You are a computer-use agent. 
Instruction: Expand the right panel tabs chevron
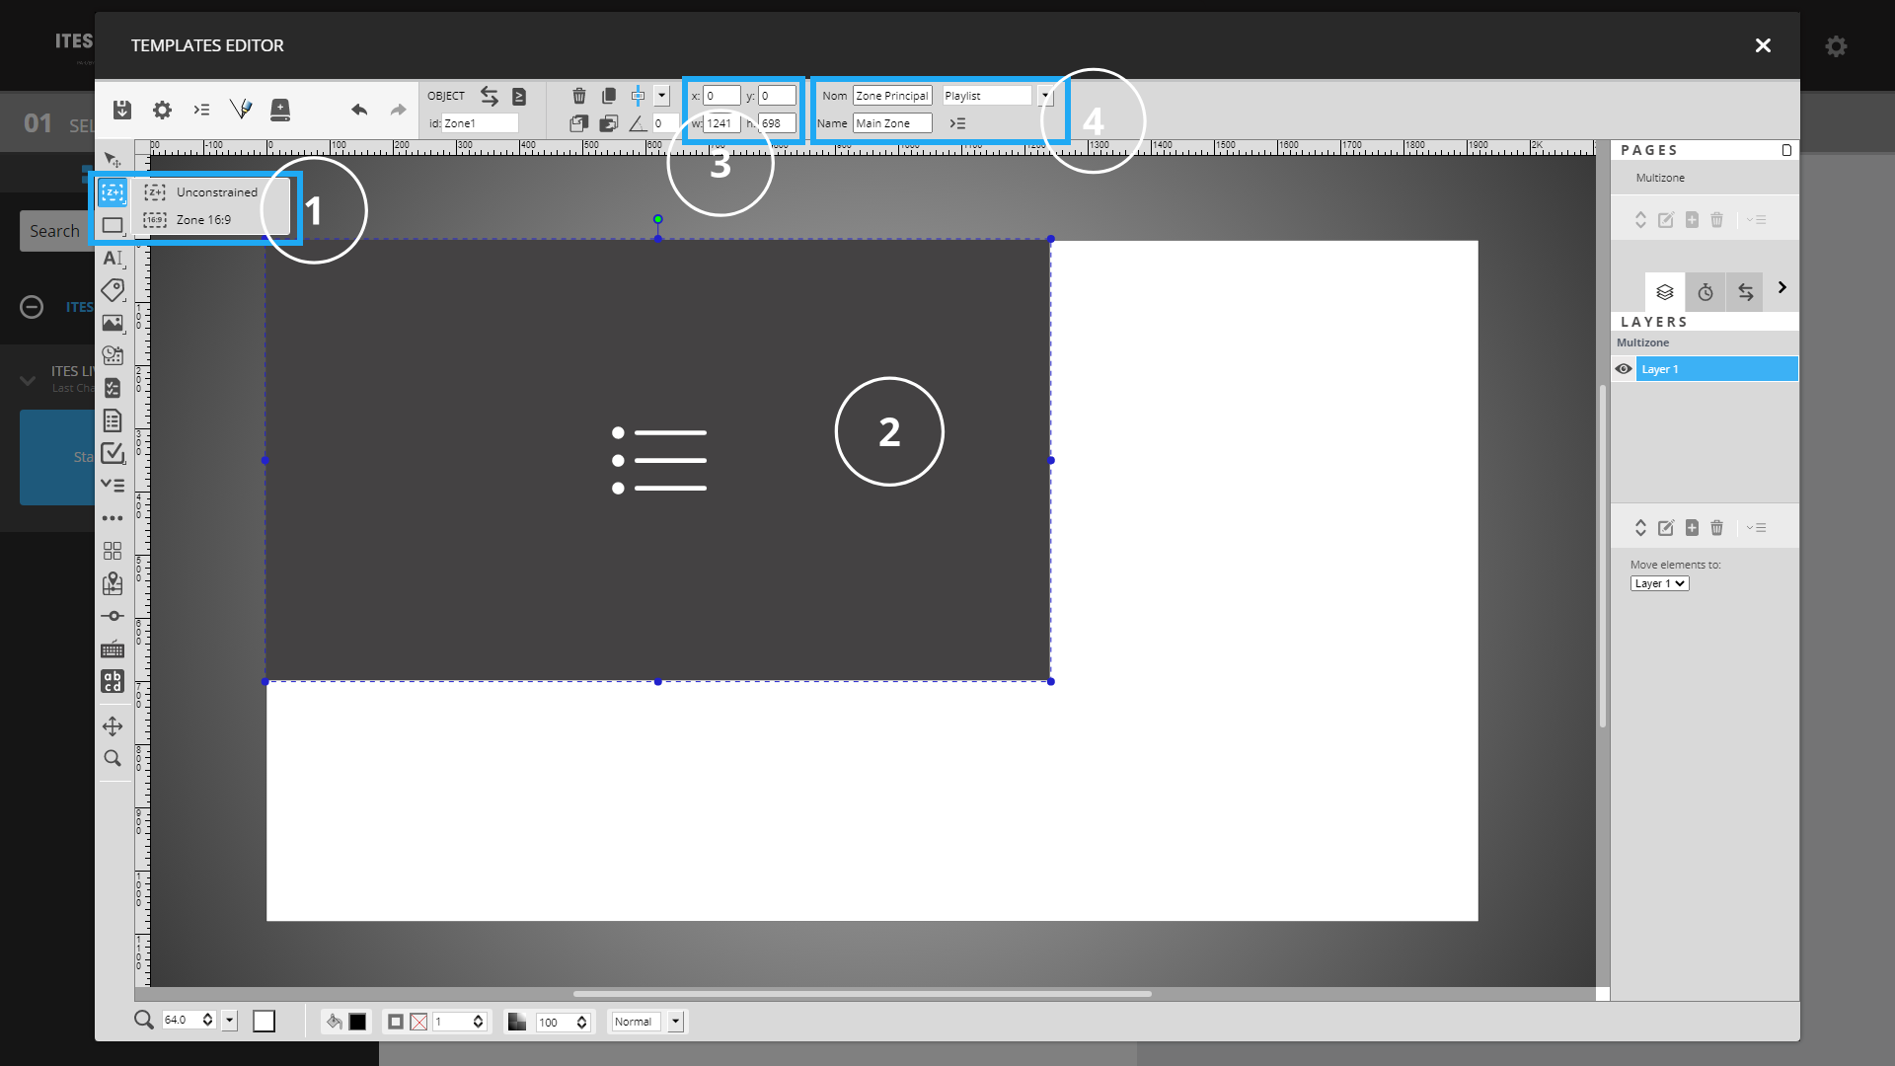tap(1781, 287)
